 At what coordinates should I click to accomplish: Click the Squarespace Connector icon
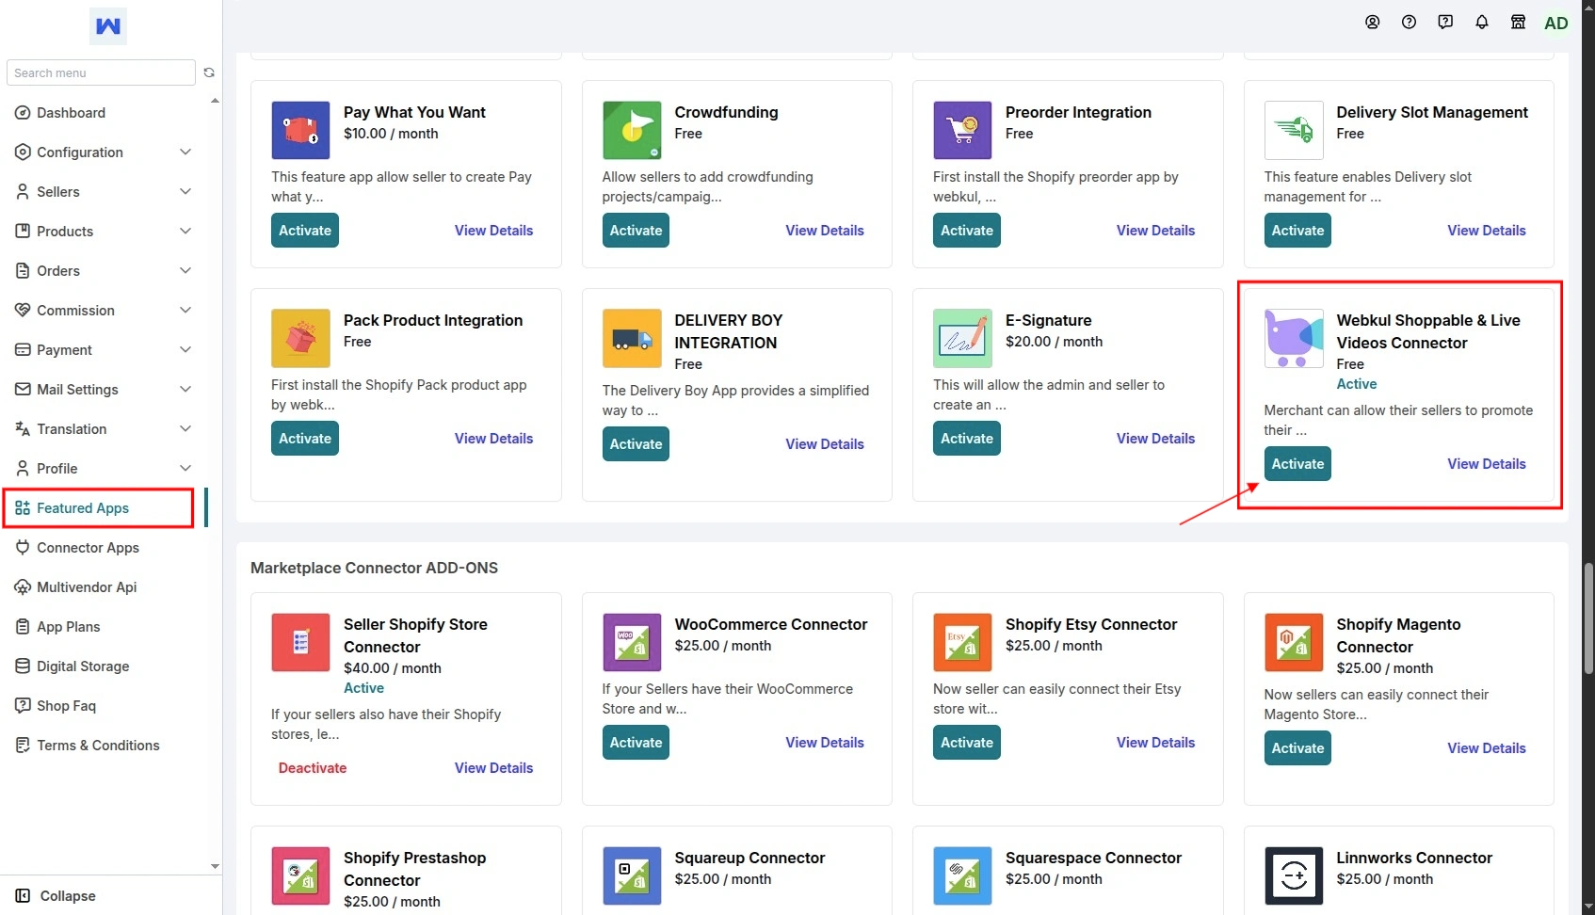[x=962, y=876]
